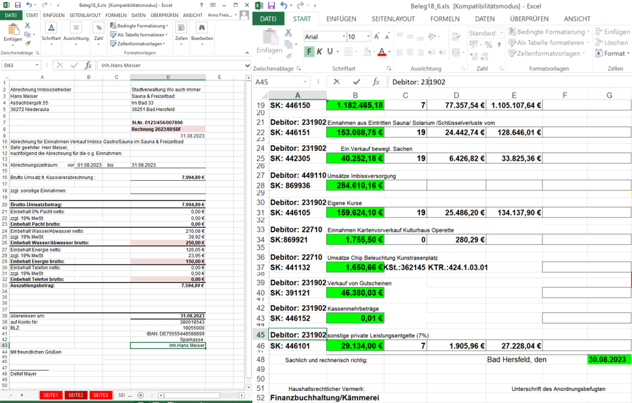Click Löschen button in right window

pos(612,43)
